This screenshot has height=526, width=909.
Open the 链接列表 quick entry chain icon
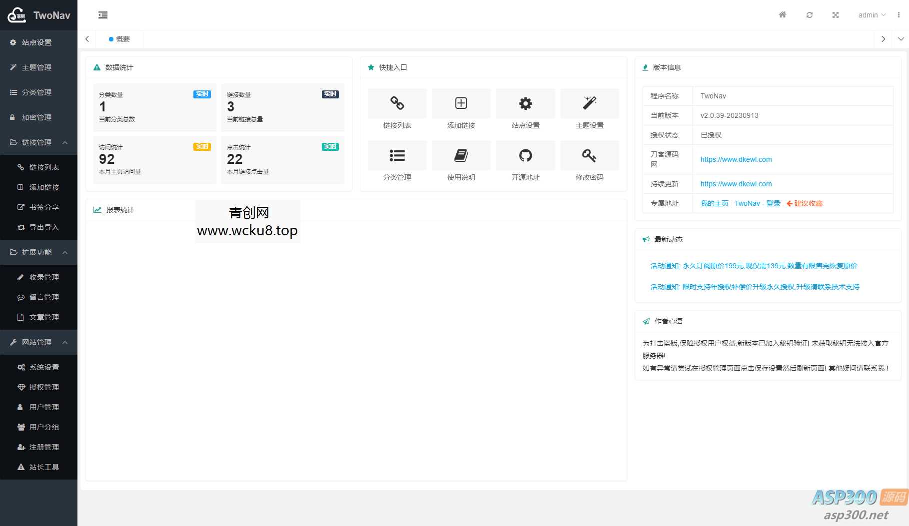[x=397, y=103]
